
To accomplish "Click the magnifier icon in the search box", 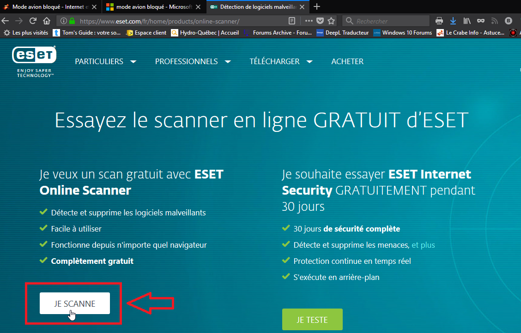I will pos(349,21).
